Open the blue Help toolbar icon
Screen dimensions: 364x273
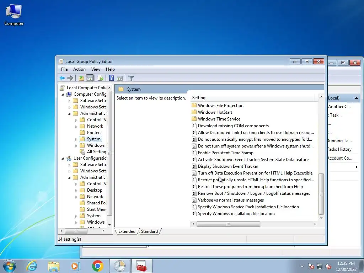pyautogui.click(x=111, y=78)
